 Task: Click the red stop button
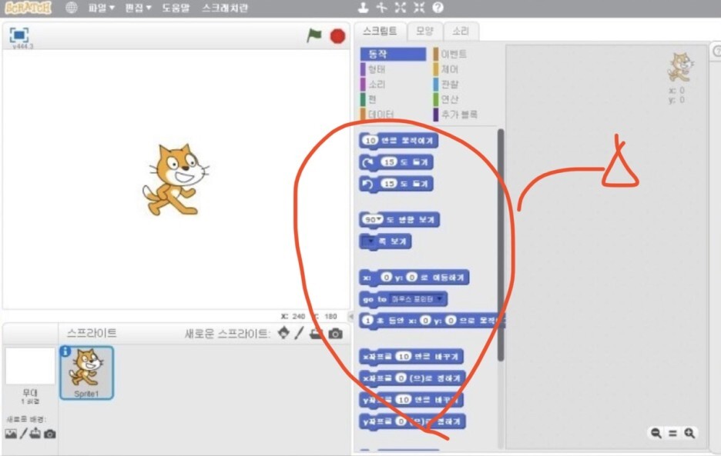coord(337,36)
